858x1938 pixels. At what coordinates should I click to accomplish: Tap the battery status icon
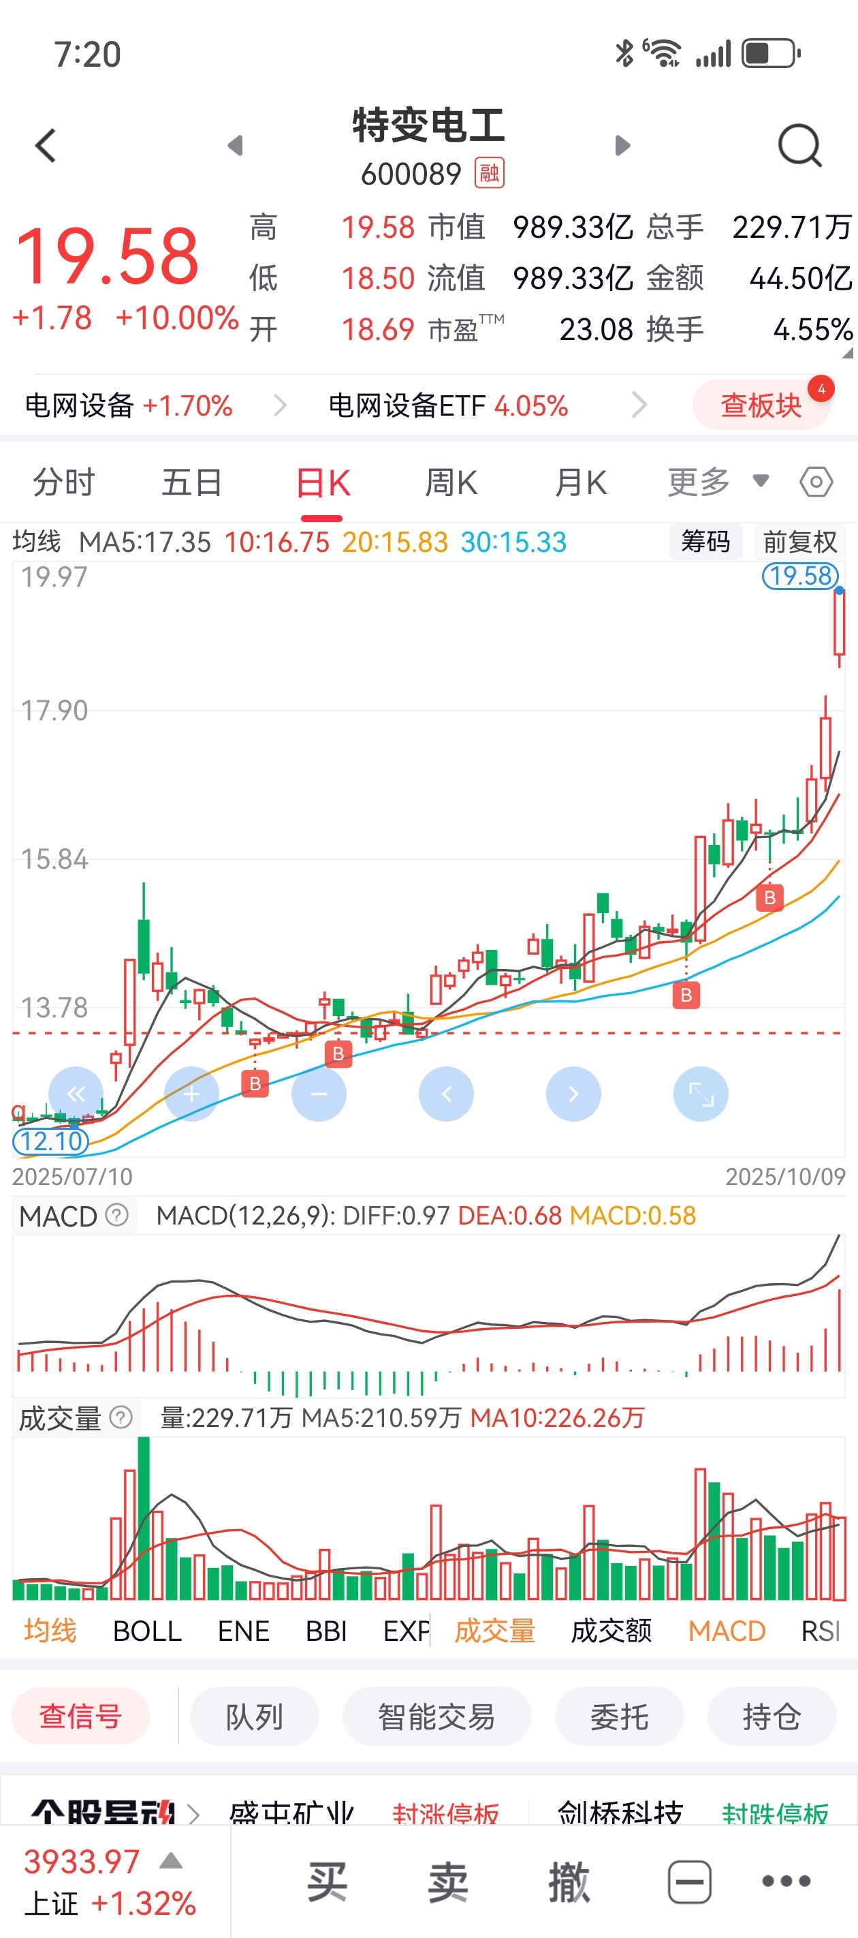tap(772, 53)
